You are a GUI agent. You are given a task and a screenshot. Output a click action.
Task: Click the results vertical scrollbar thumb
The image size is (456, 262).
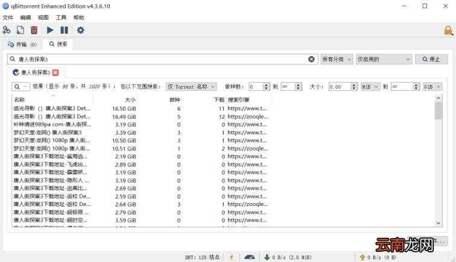[x=439, y=111]
